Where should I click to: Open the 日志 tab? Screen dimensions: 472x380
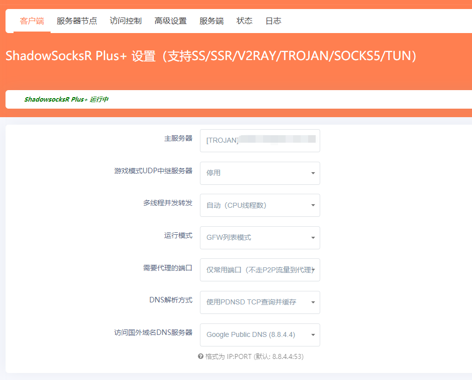(273, 21)
